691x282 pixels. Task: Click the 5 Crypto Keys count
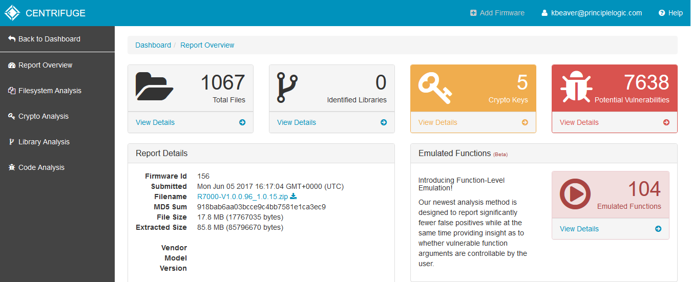pyautogui.click(x=522, y=82)
